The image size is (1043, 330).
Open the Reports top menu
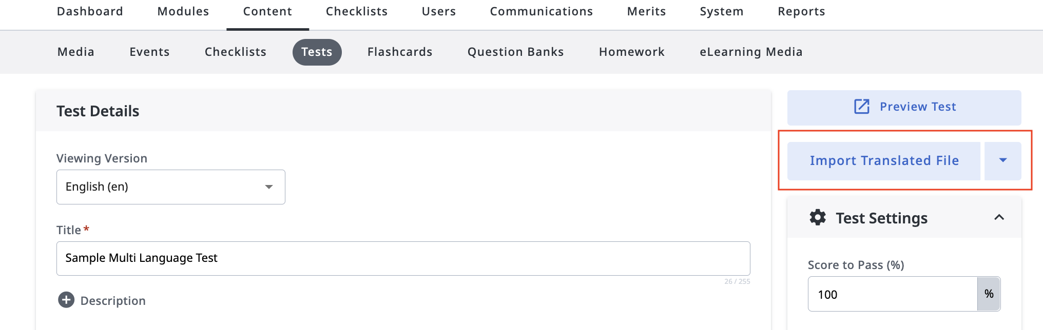pyautogui.click(x=801, y=11)
